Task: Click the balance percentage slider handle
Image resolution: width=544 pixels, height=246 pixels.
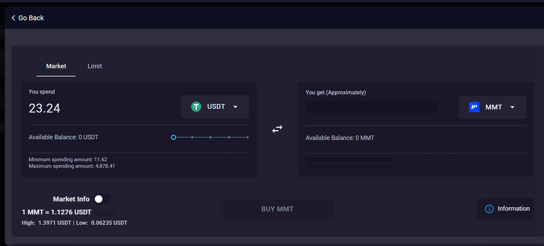Action: pyautogui.click(x=174, y=137)
